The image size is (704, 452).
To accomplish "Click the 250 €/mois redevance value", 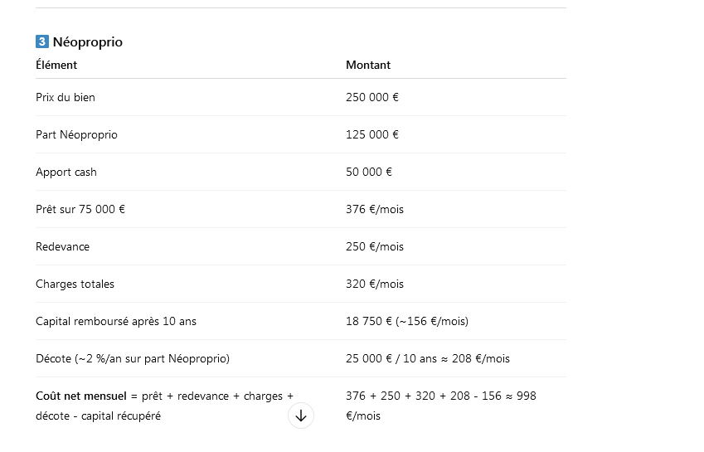I will [375, 246].
